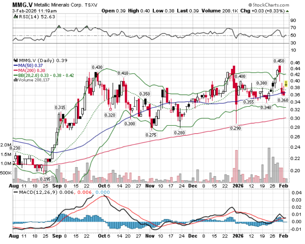Click the RSI axis level 70 label
The width and height of the screenshot is (305, 244).
[293, 28]
